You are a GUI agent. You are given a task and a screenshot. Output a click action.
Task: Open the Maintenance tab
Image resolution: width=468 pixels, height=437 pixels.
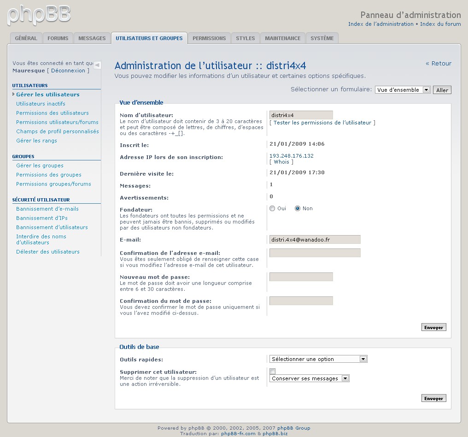[x=282, y=38]
